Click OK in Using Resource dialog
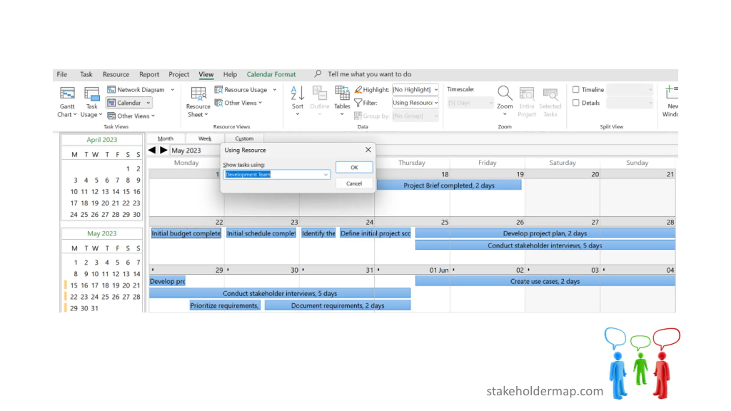The width and height of the screenshot is (731, 411). tap(354, 167)
